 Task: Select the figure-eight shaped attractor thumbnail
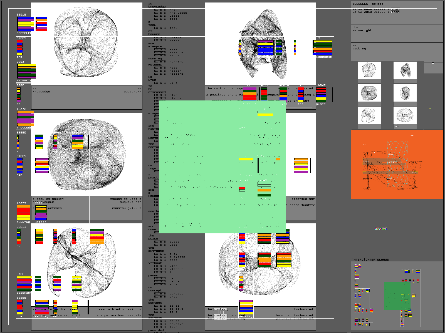pyautogui.click(x=405, y=93)
